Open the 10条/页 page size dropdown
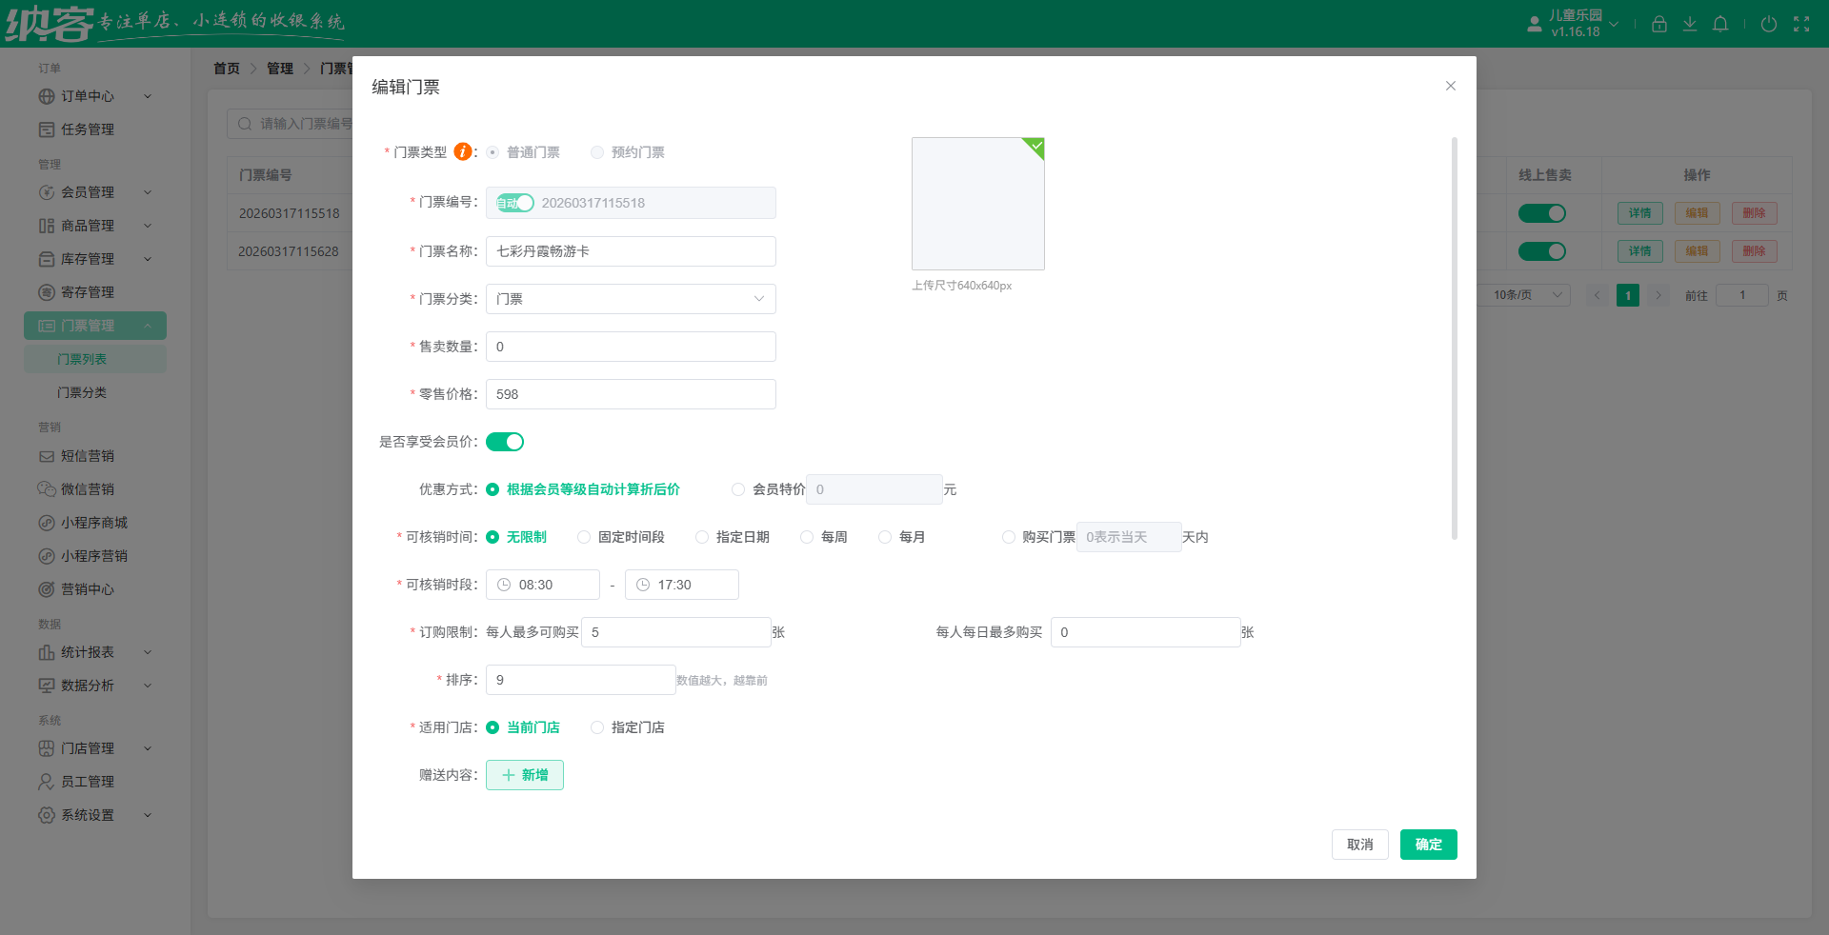1829x935 pixels. coord(1527,295)
